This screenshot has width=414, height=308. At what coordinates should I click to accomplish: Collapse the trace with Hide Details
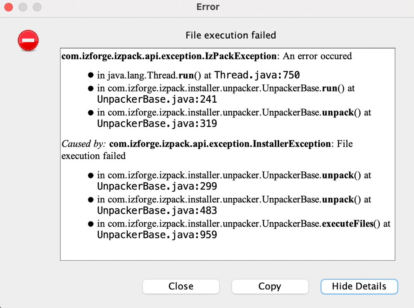click(359, 286)
